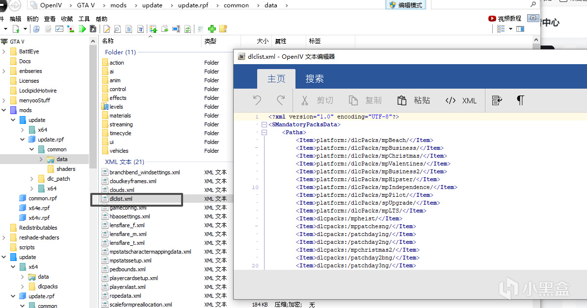The image size is (587, 308).
Task: Click the import icon with green arrow
Action: (x=153, y=29)
